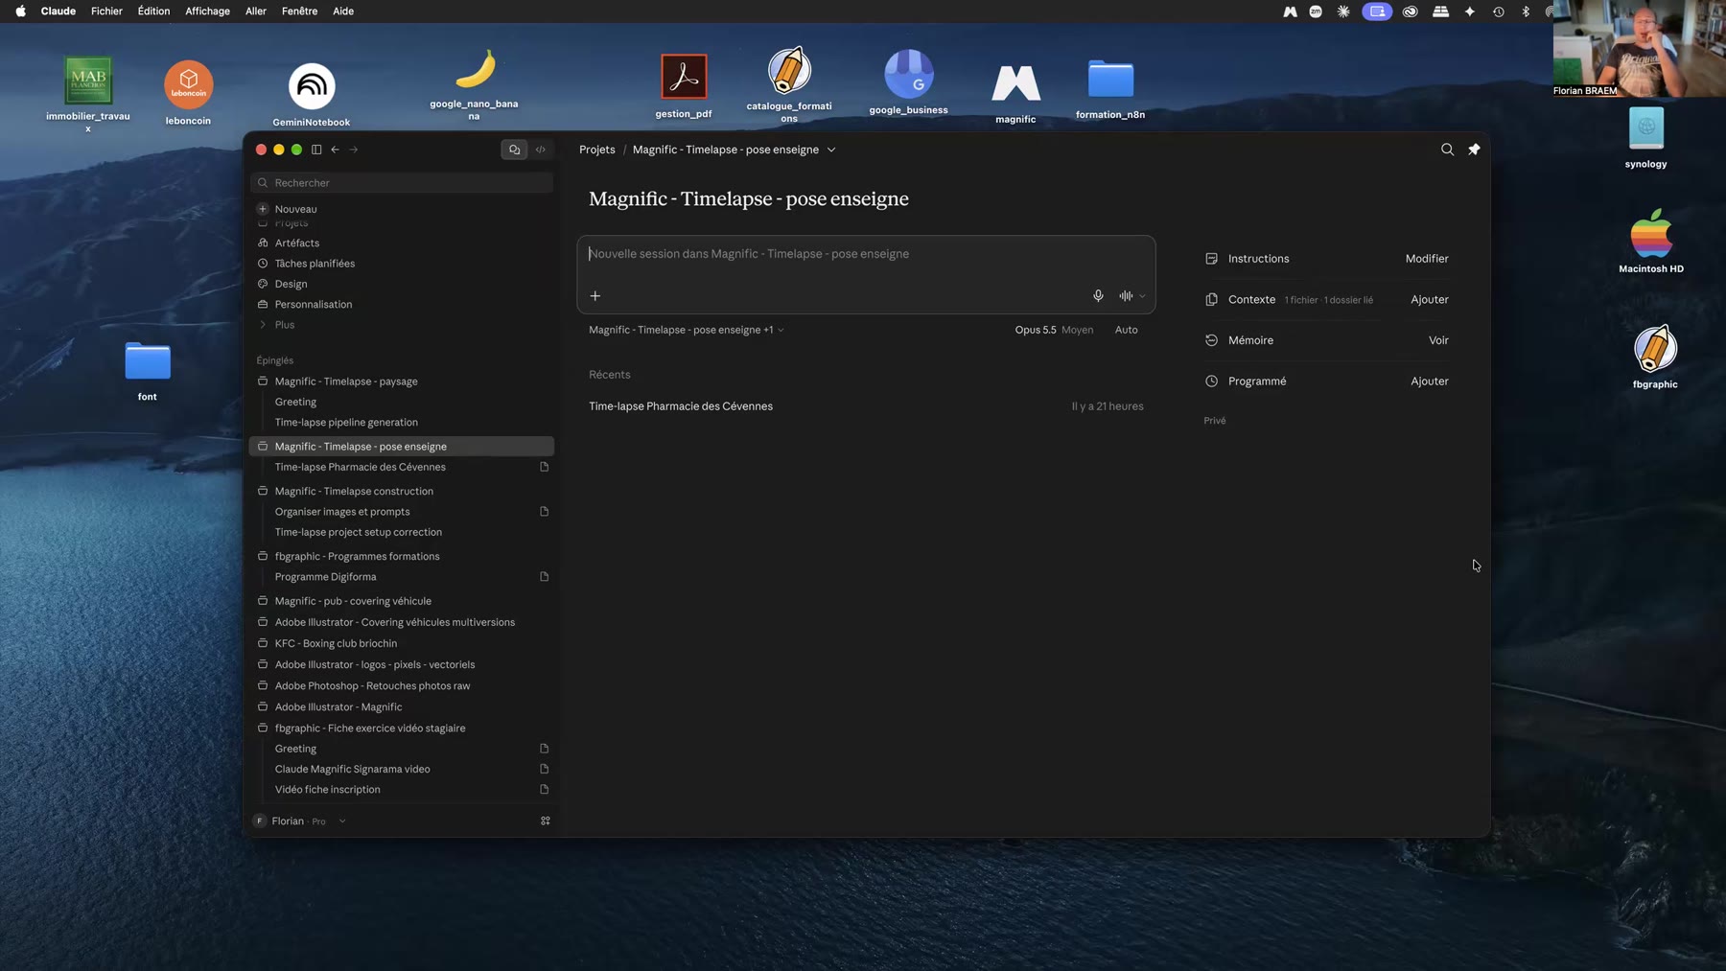Click the voice mode waveform icon
This screenshot has width=1726, height=971.
click(1126, 296)
